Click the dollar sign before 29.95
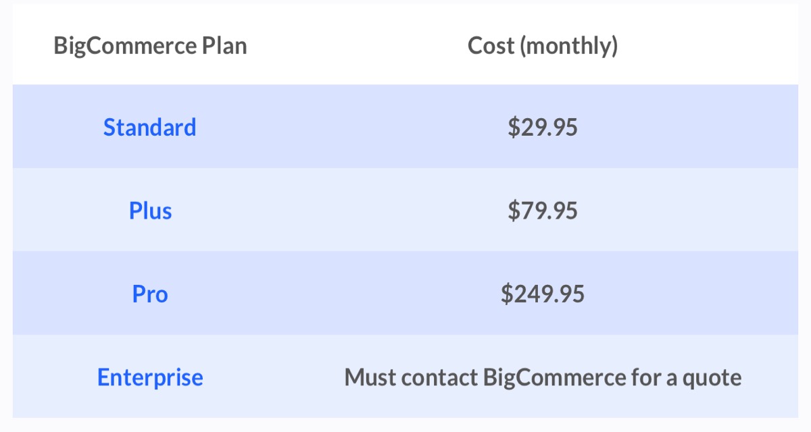 point(513,127)
